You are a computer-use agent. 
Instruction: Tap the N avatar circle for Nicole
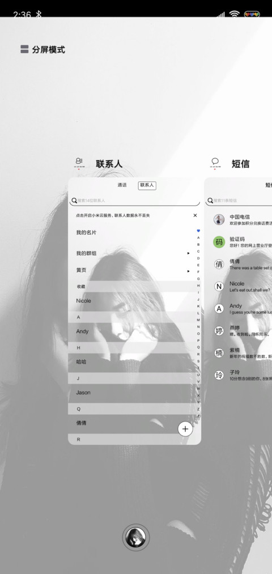[219, 287]
